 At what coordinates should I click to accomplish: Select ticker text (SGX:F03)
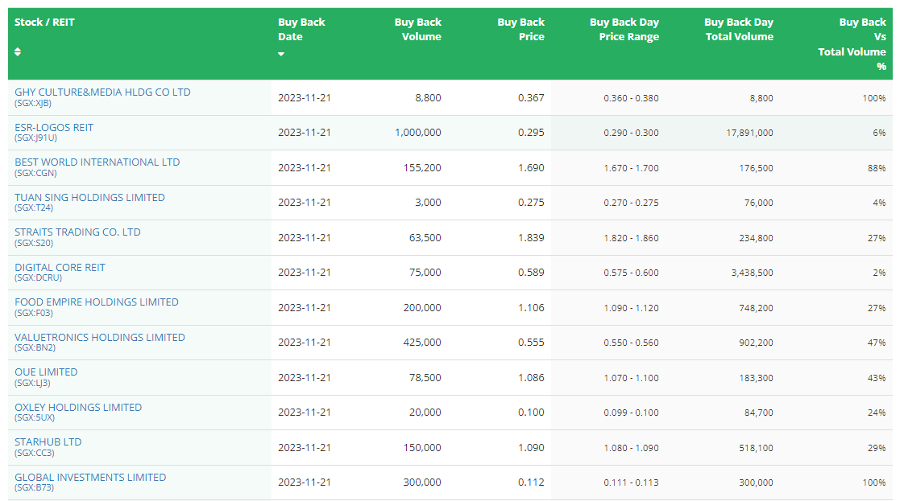pos(34,313)
